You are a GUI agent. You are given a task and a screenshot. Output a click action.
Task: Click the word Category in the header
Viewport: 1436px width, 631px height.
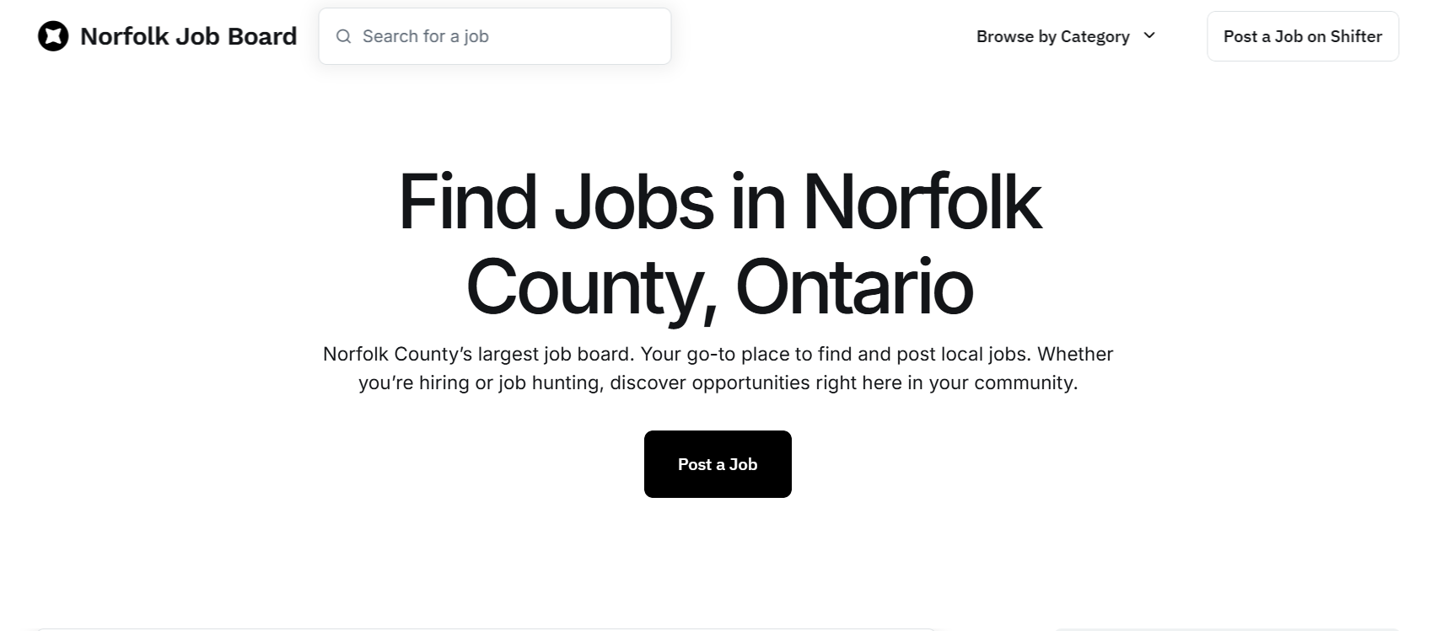[1094, 36]
